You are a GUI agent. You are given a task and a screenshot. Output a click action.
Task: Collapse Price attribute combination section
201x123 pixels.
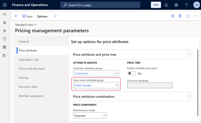tap(190, 96)
